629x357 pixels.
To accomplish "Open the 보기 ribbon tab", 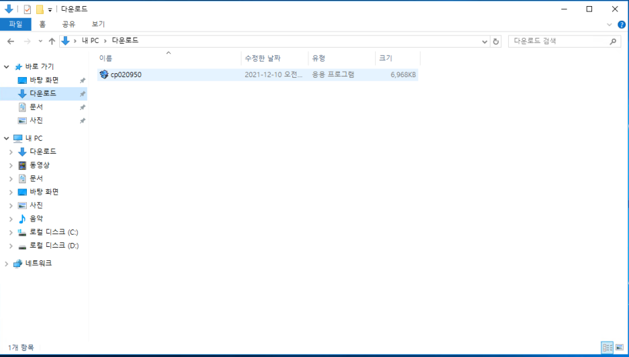I will tap(98, 24).
